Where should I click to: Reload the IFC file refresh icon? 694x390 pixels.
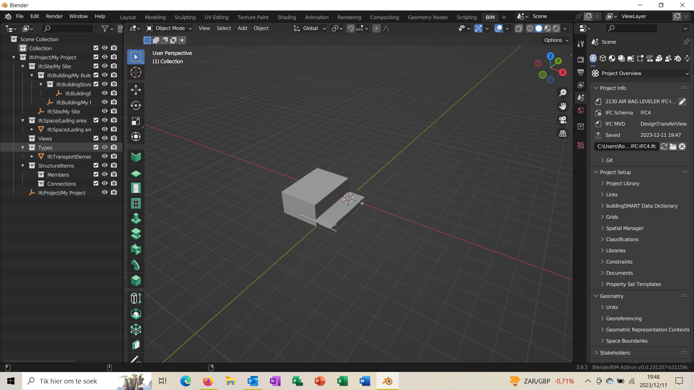point(664,146)
